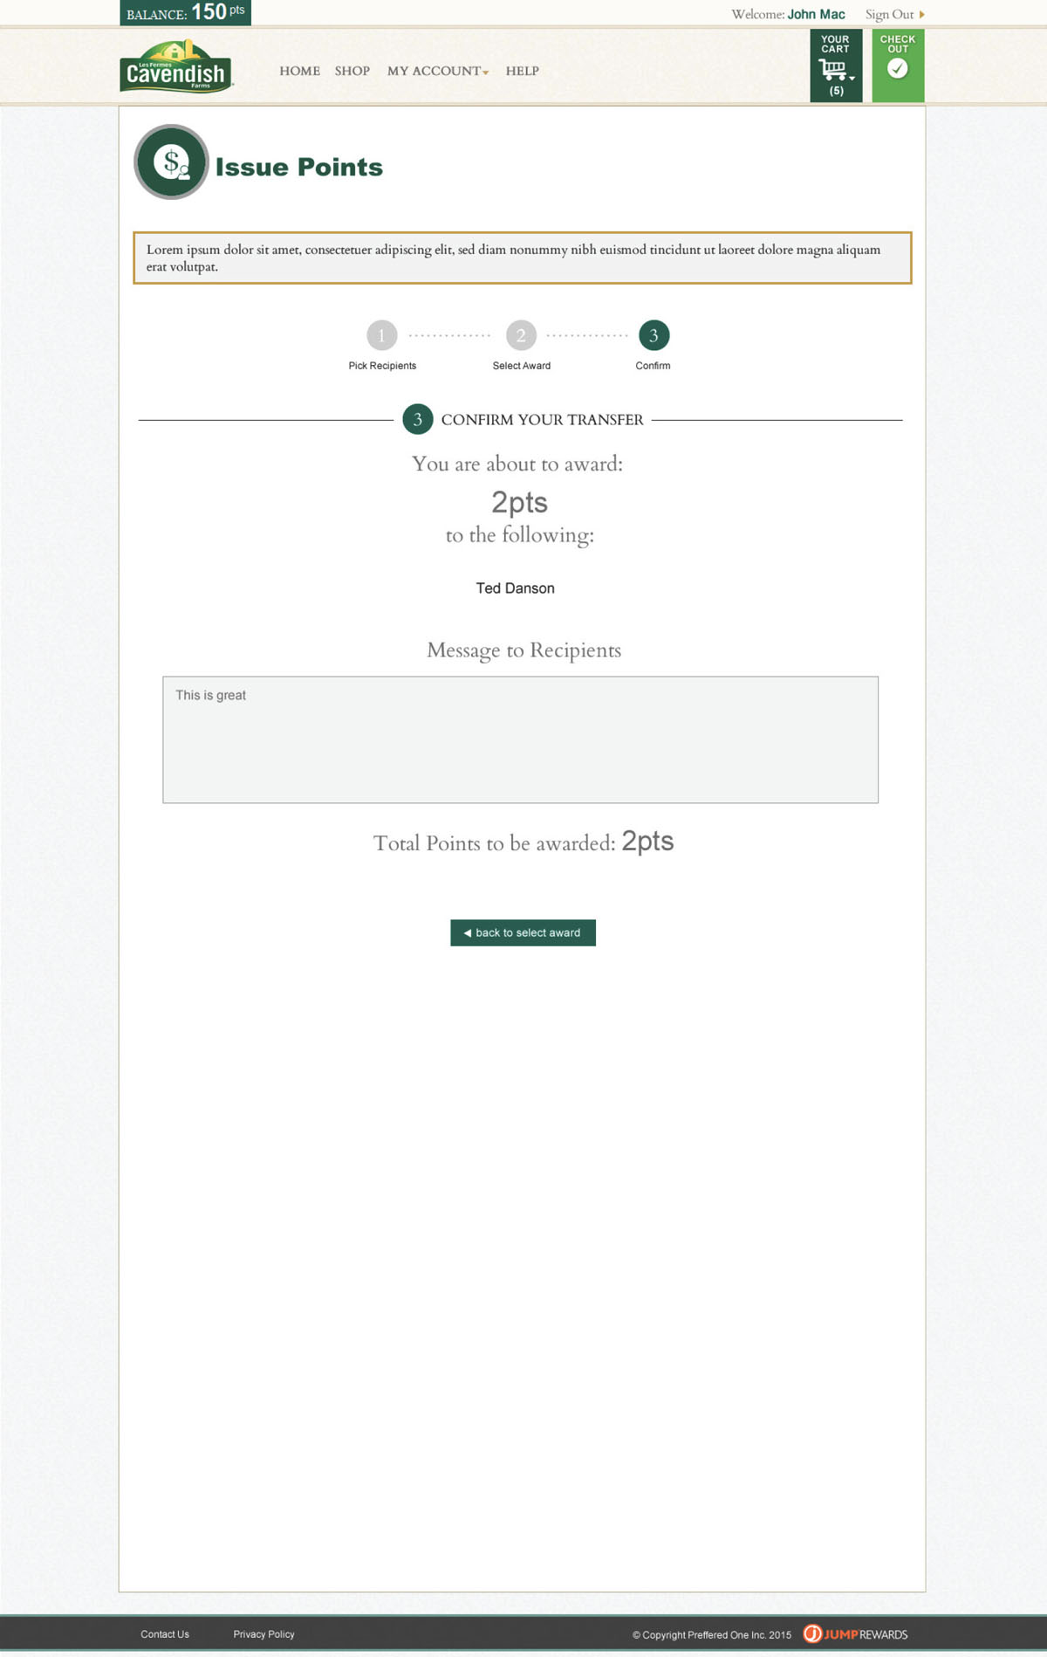1047x1657 pixels.
Task: Click the John Mac username link
Action: tap(816, 15)
